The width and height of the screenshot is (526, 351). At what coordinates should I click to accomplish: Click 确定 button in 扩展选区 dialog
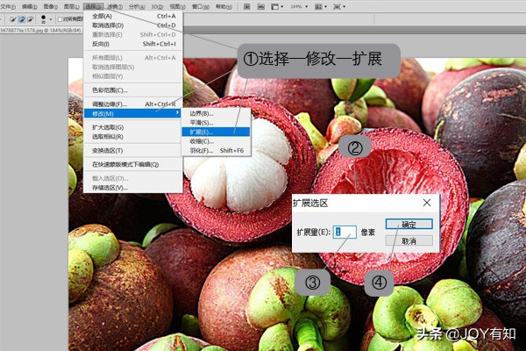tap(409, 225)
